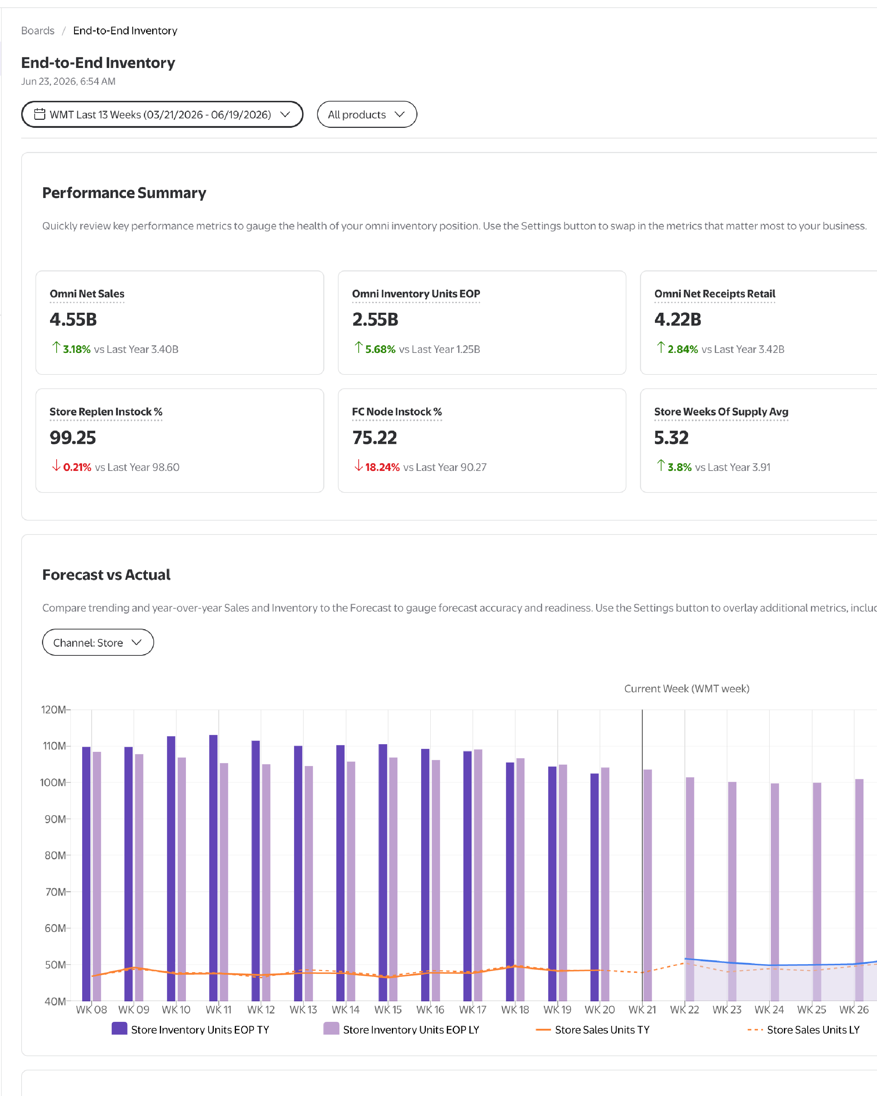877x1096 pixels.
Task: Toggle Store Sales Units TY legend line
Action: tap(593, 1030)
